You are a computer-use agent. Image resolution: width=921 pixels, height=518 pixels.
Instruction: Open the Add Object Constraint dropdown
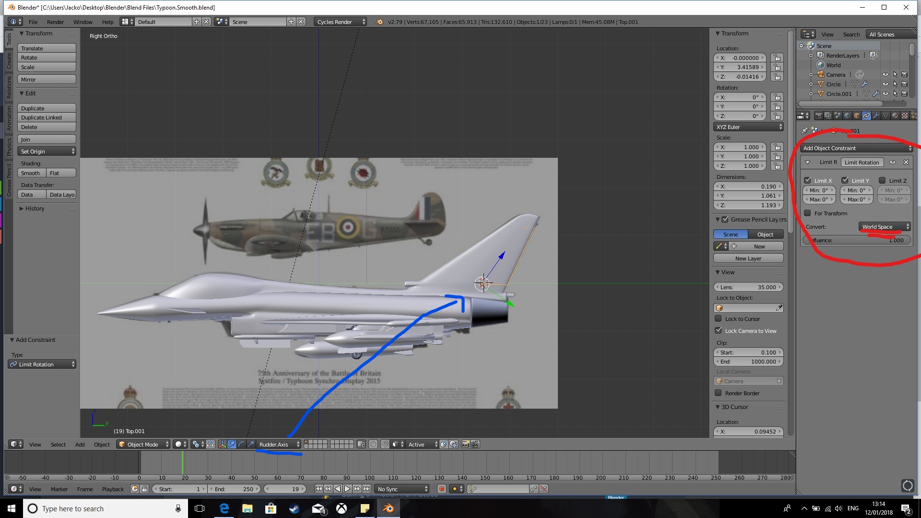pyautogui.click(x=857, y=148)
